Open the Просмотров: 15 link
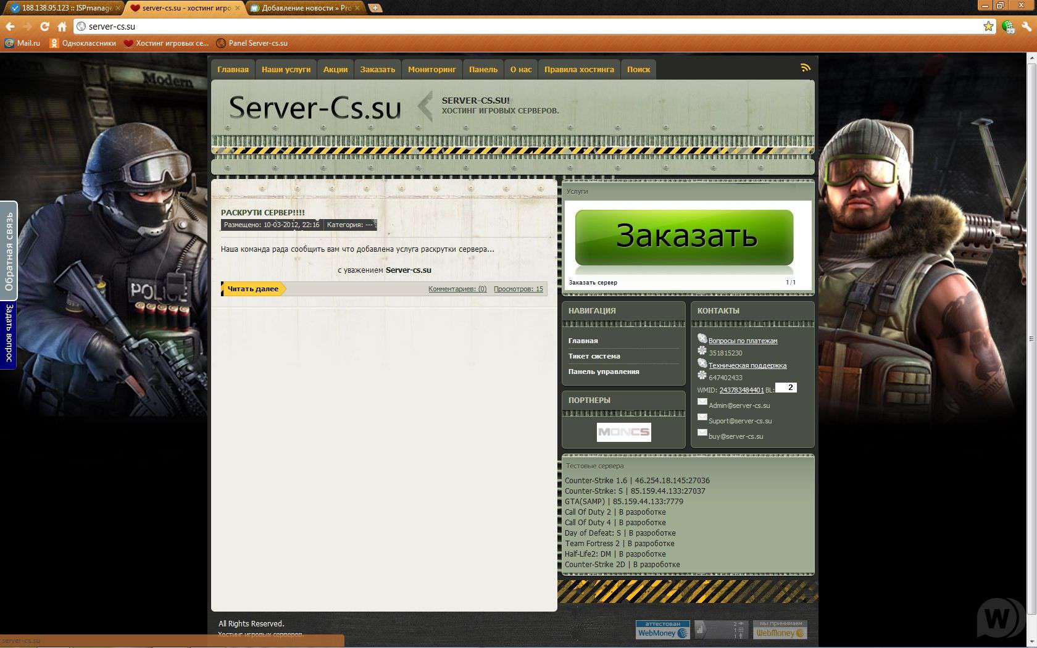1037x648 pixels. [x=518, y=289]
